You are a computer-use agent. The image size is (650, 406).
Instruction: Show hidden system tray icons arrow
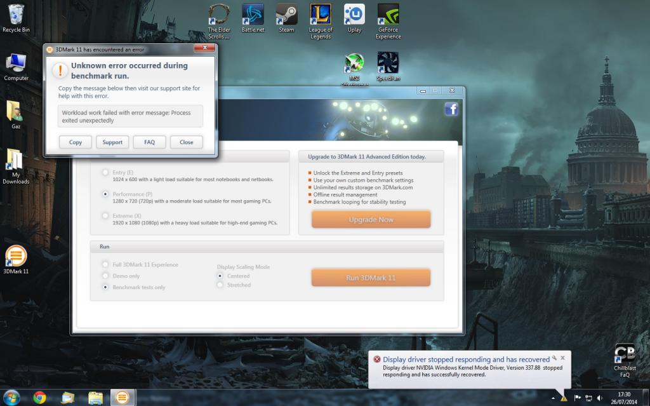pyautogui.click(x=553, y=398)
